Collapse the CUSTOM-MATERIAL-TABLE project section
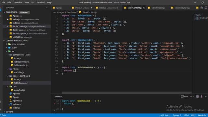The height and width of the screenshot is (117, 208). [4, 41]
